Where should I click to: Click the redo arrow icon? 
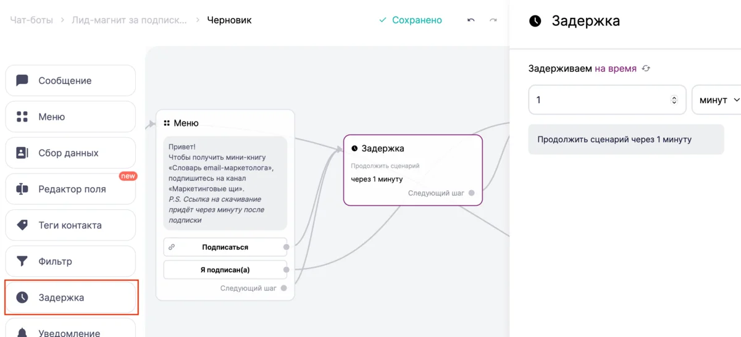point(493,20)
